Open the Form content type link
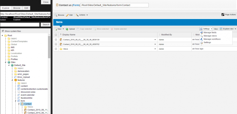 click(x=76, y=5)
